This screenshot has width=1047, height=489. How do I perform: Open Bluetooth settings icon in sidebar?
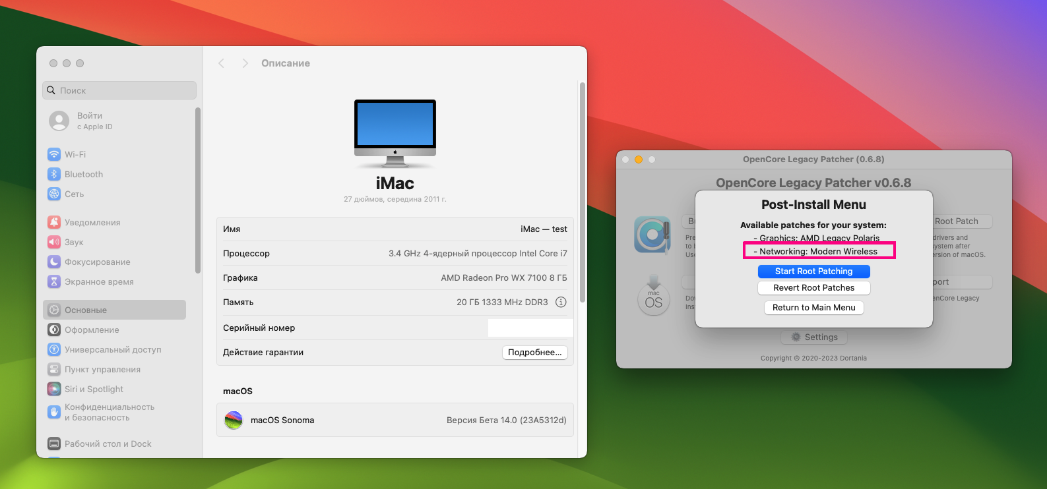(54, 174)
